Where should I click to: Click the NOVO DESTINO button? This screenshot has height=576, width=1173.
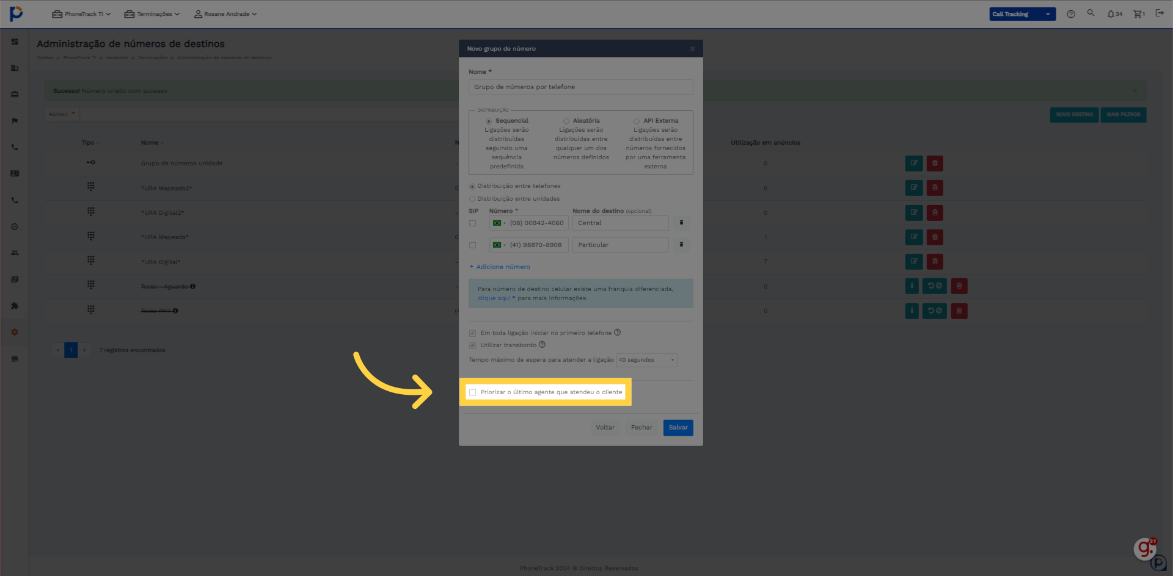click(x=1075, y=115)
